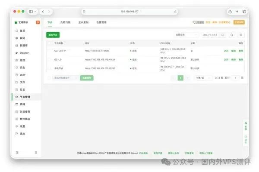Image resolution: width=259 pixels, height=172 pixels.
Task: Open 客服 support floating widget on the right edge
Action: (246, 126)
